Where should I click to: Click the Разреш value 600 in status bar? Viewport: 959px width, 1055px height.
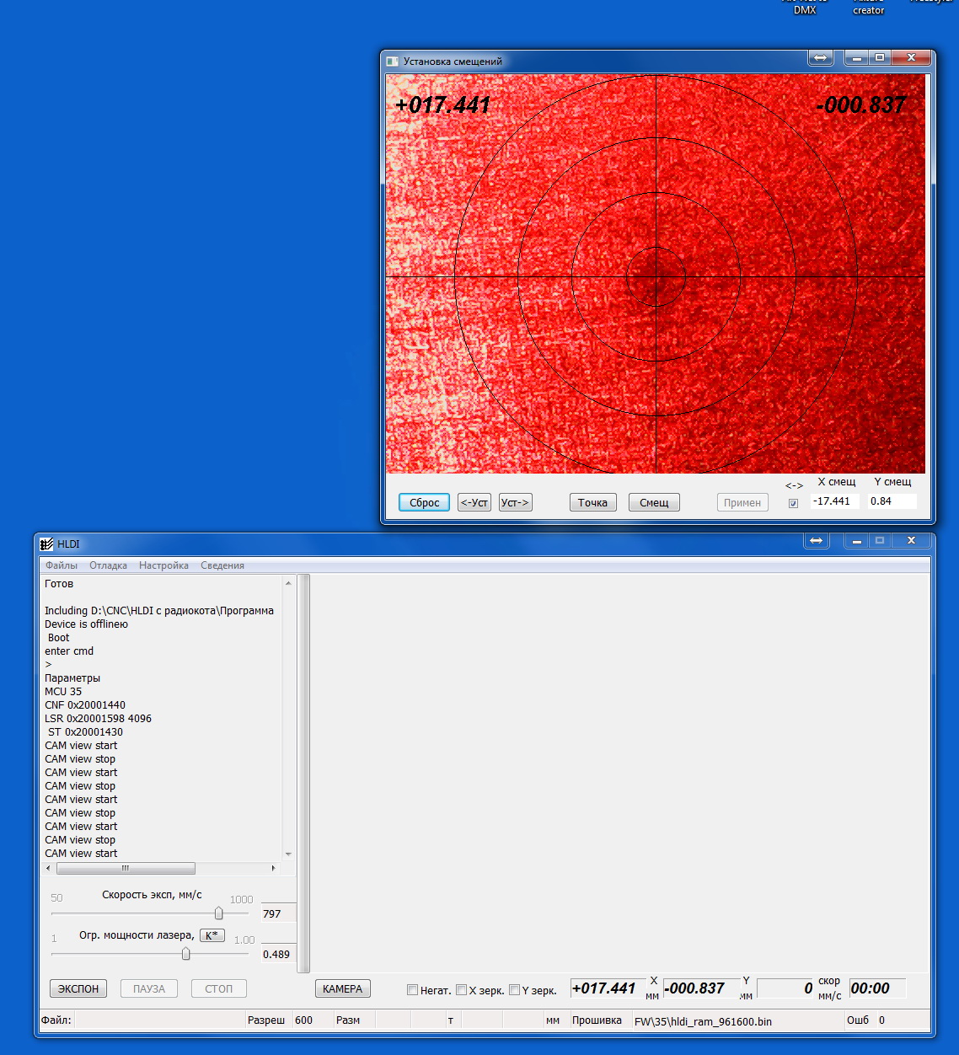[x=304, y=1020]
